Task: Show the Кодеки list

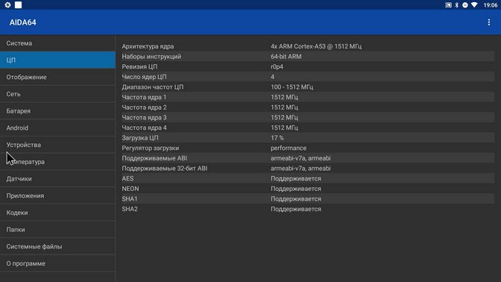Action: click(57, 213)
